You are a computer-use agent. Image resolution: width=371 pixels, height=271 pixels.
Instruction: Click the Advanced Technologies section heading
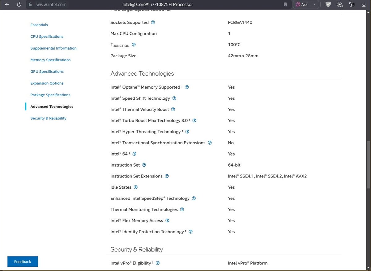point(142,73)
